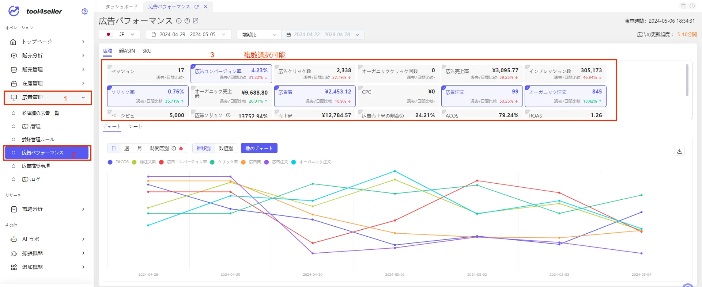Switch to the ダッシュボード tab
The image size is (702, 287).
pyautogui.click(x=121, y=7)
